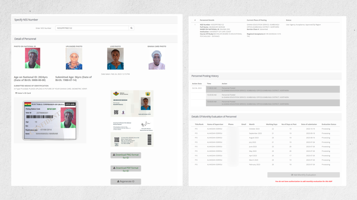Select the February 2023 evaluation row

[266, 165]
